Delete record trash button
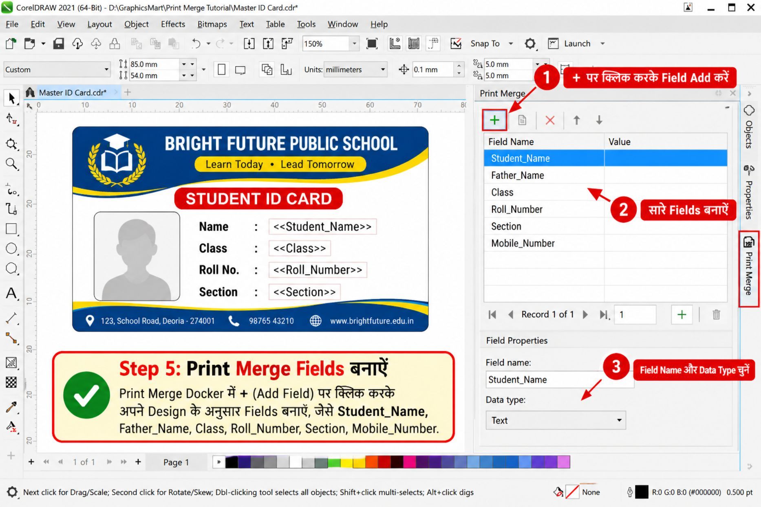Viewport: 761px width, 507px height. click(716, 314)
